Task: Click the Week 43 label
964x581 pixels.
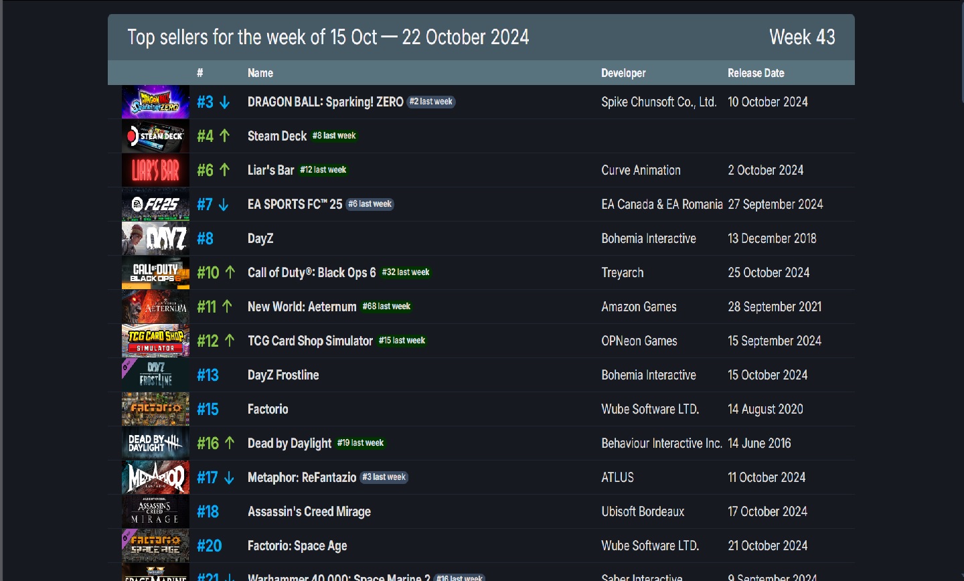Action: [x=802, y=37]
